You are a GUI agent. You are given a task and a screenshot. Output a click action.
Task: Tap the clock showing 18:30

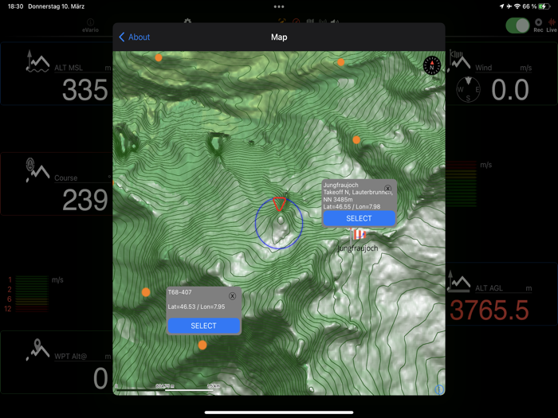15,6
